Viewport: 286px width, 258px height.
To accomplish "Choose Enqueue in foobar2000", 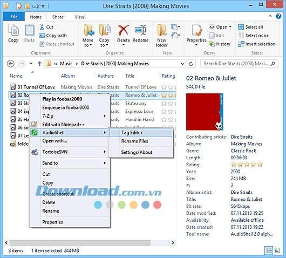I will [66, 107].
